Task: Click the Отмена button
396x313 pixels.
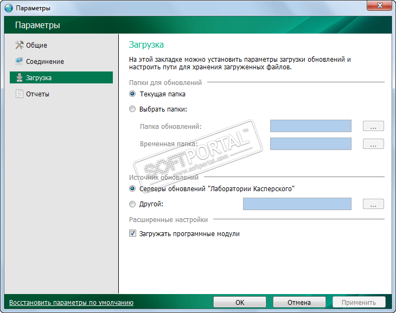Action: pos(299,302)
